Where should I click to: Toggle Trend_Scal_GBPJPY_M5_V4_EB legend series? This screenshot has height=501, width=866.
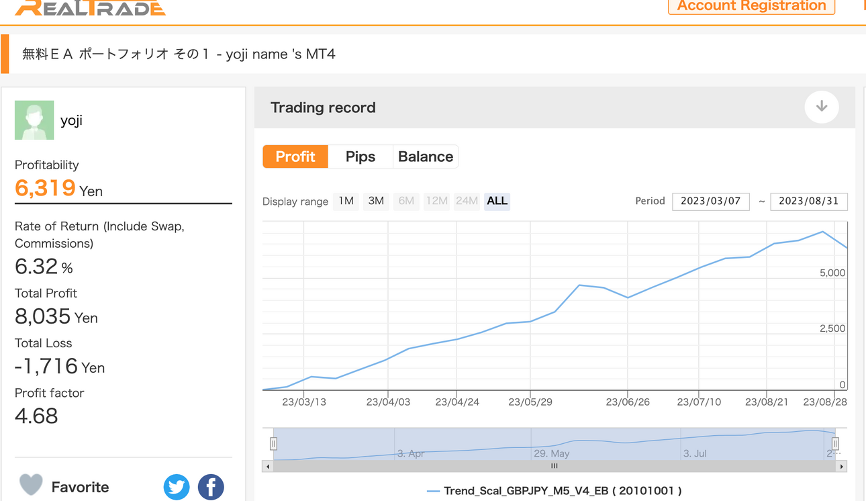[x=554, y=491]
